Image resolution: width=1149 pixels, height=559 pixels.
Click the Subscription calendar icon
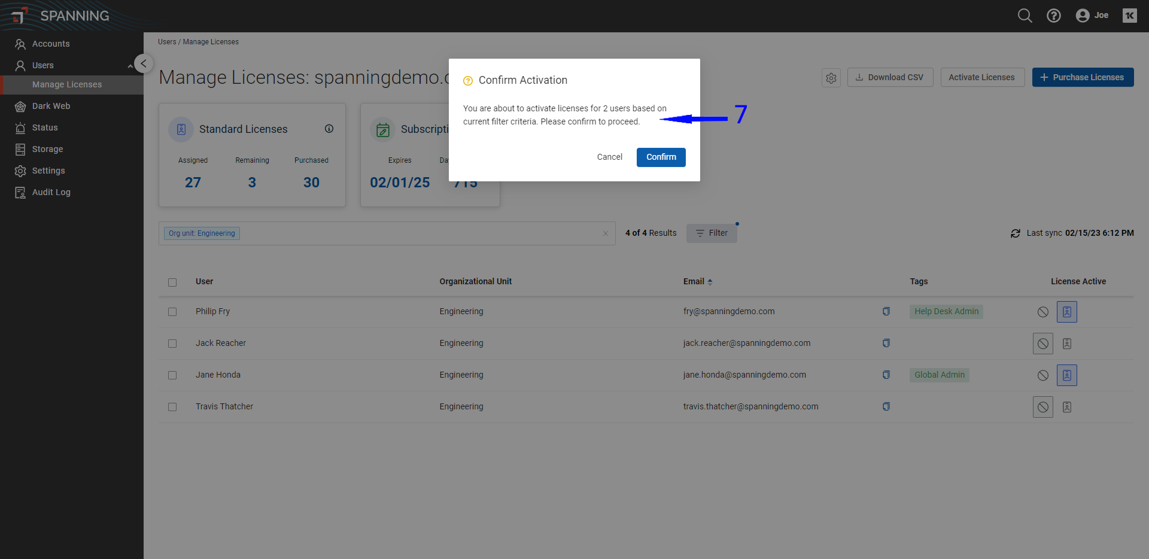pos(383,129)
